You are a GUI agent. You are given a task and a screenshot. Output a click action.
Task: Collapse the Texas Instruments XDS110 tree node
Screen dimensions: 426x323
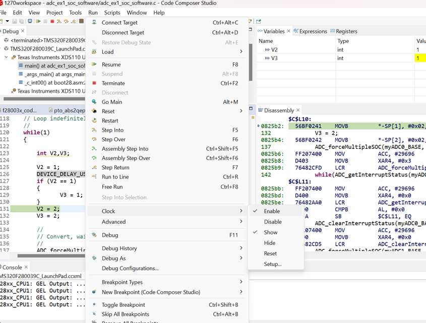click(x=7, y=58)
